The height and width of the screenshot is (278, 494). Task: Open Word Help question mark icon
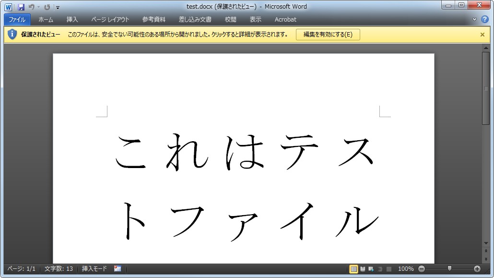point(484,19)
